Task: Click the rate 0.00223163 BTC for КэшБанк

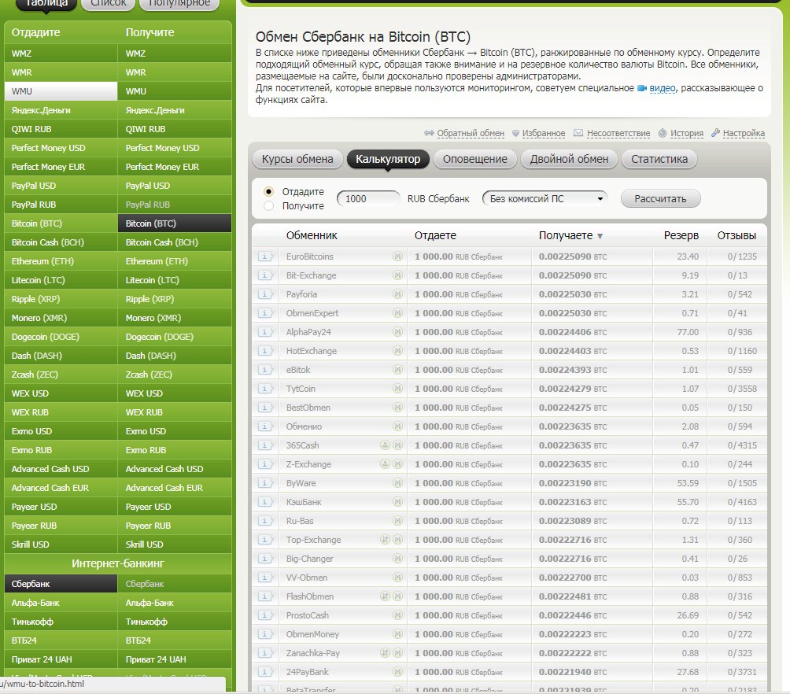Action: (573, 502)
